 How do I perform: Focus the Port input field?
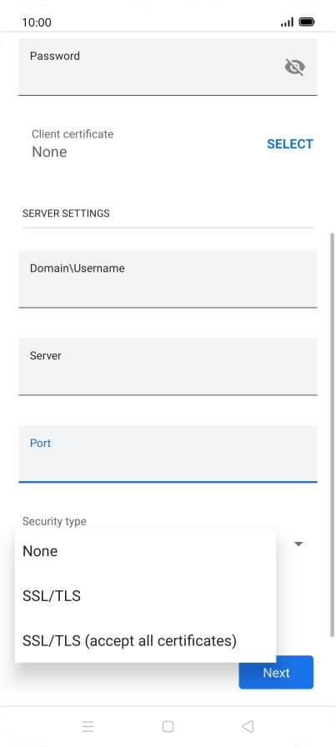(x=168, y=454)
